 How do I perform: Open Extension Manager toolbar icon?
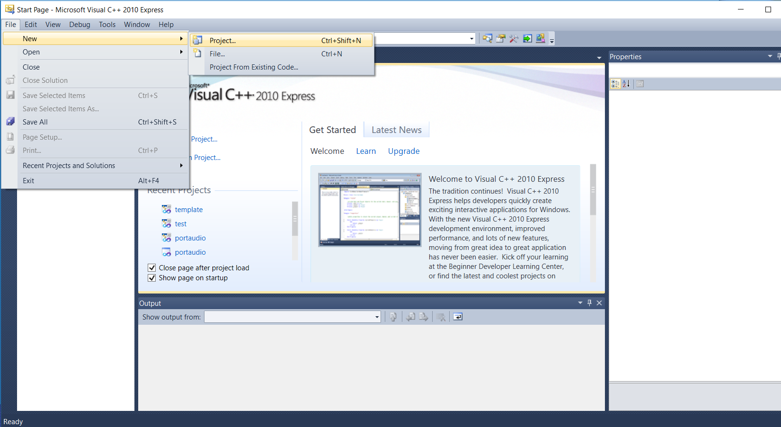pos(541,39)
